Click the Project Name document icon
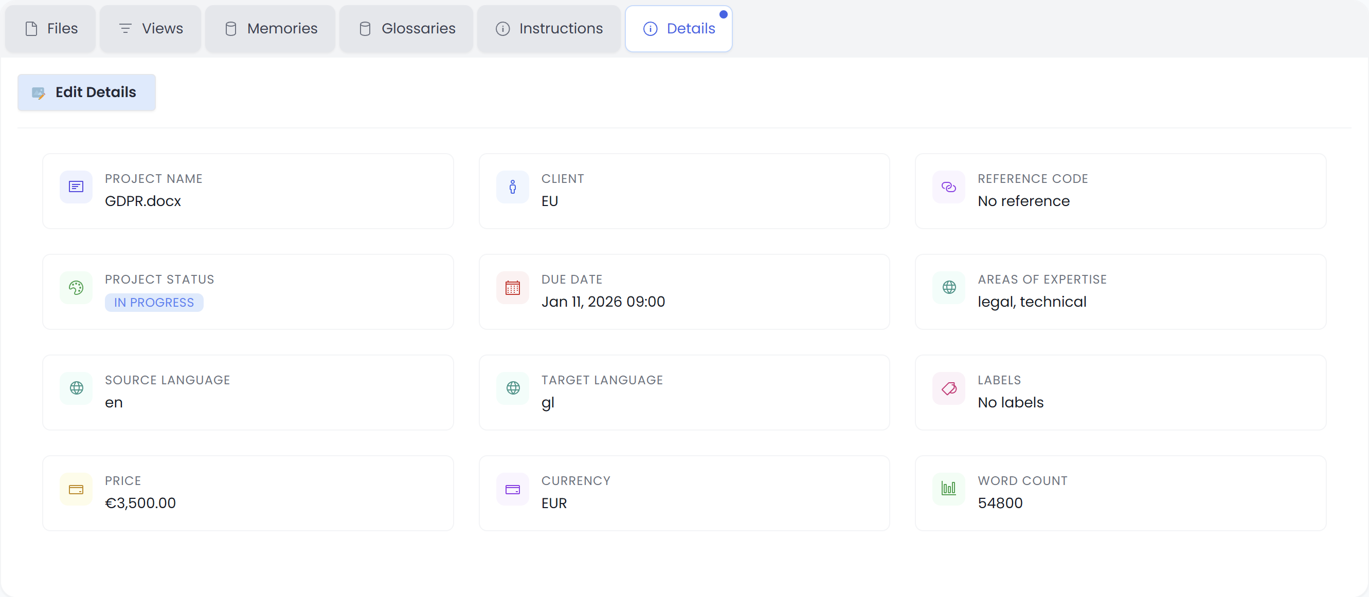The width and height of the screenshot is (1369, 597). coord(76,187)
